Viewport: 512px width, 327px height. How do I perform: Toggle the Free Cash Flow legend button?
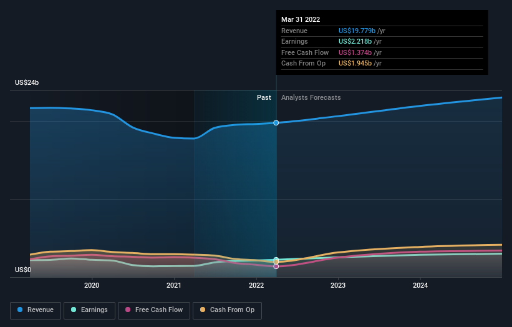coord(154,310)
